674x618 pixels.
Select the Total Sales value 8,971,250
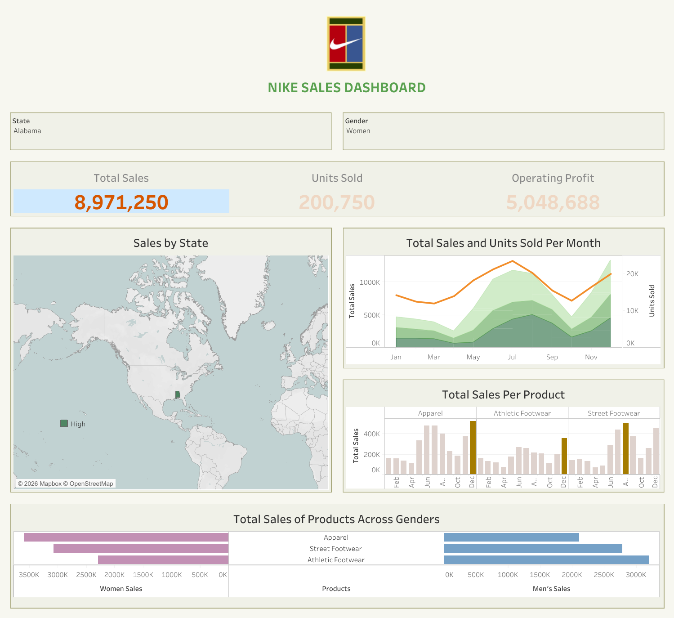pyautogui.click(x=121, y=202)
